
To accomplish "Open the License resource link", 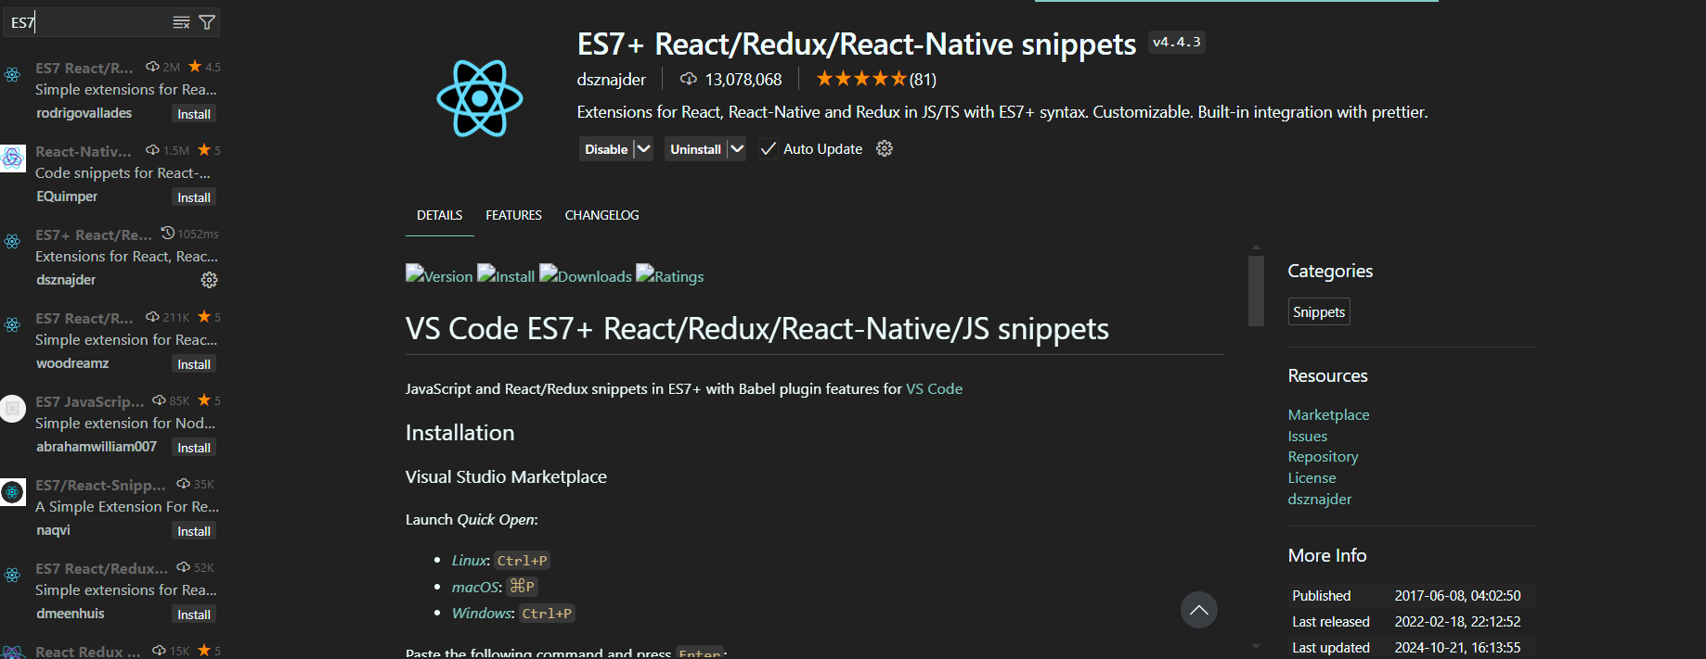I will click(1312, 478).
